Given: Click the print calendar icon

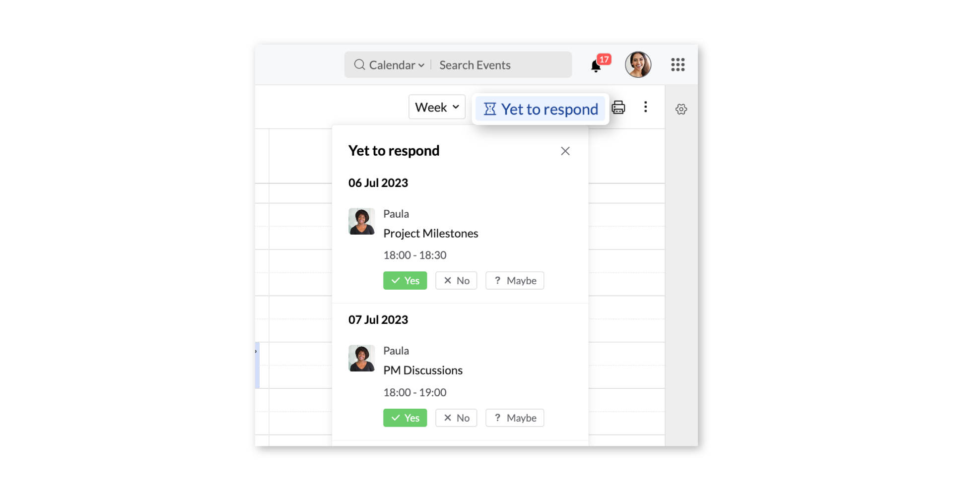Looking at the screenshot, I should (x=618, y=107).
